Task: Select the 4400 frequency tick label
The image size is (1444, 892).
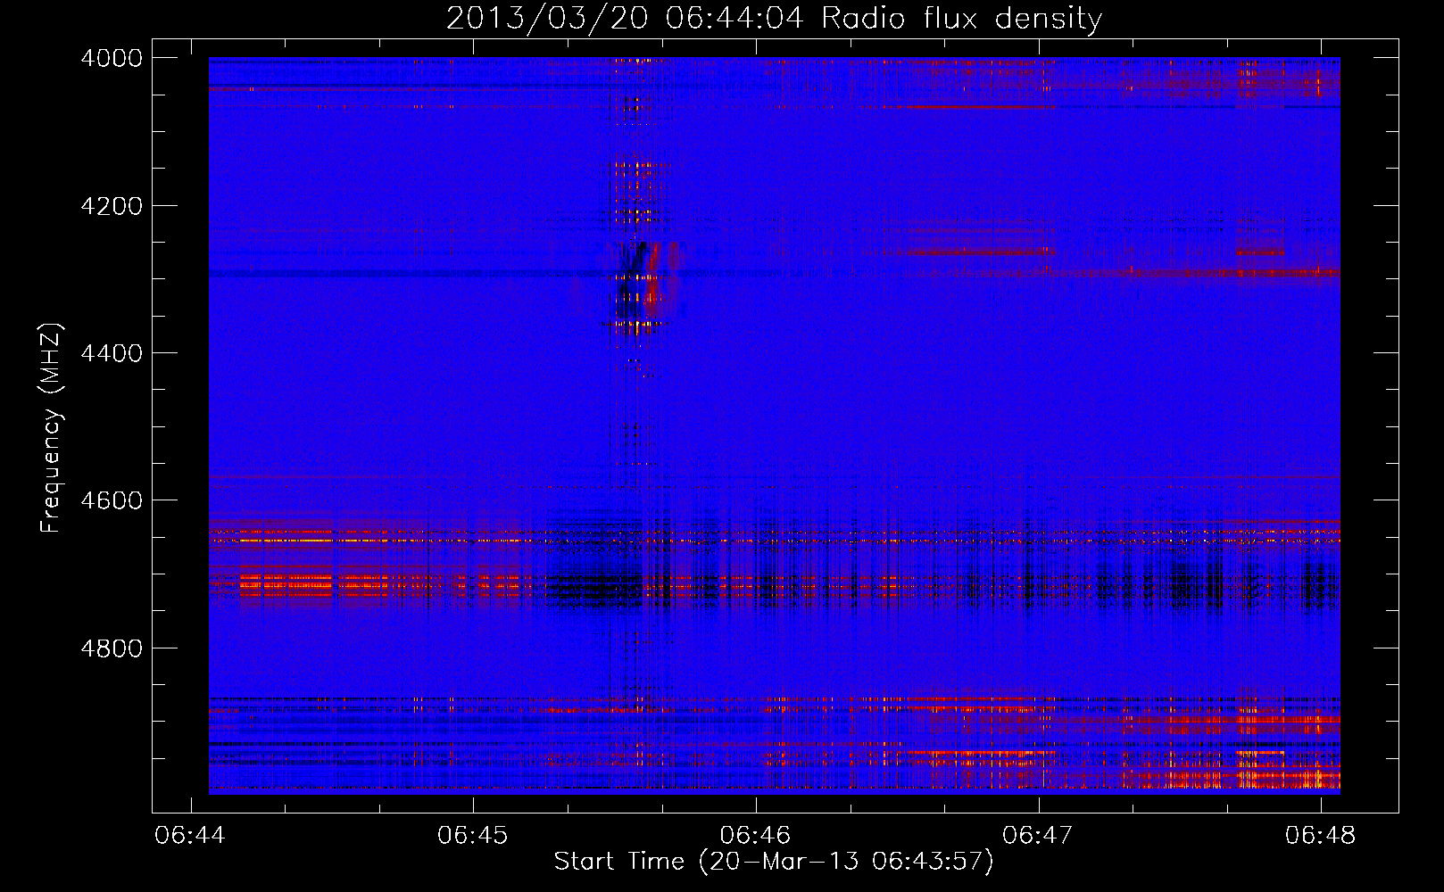Action: 112,353
